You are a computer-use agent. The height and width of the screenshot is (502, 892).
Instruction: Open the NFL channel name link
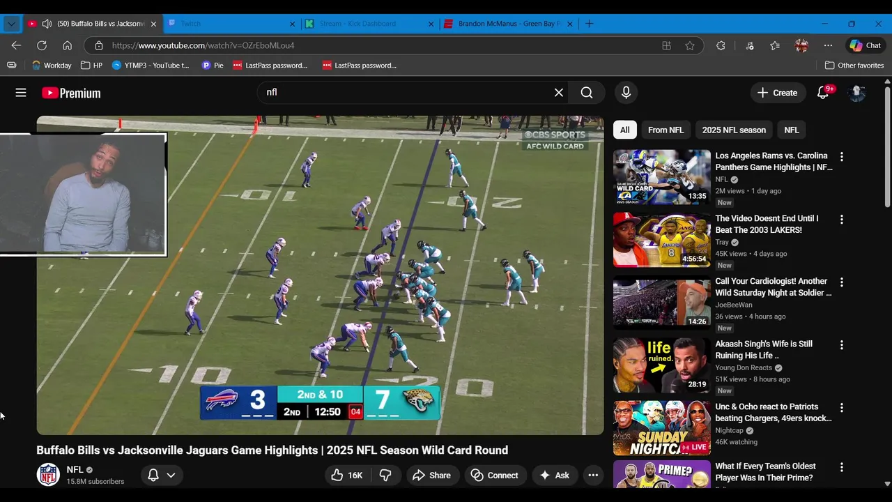[x=75, y=470]
